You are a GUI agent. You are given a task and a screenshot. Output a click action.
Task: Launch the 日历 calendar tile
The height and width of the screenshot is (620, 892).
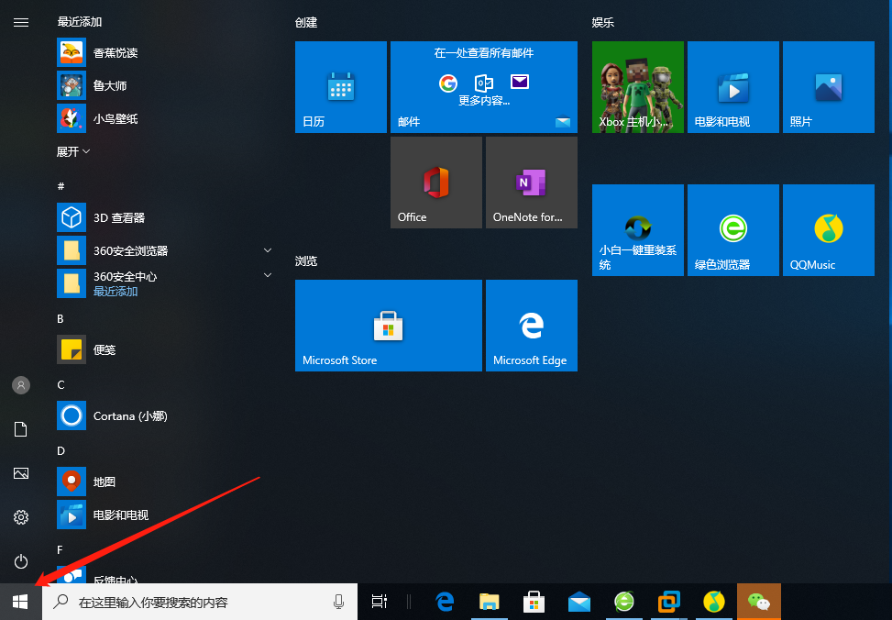[x=340, y=86]
